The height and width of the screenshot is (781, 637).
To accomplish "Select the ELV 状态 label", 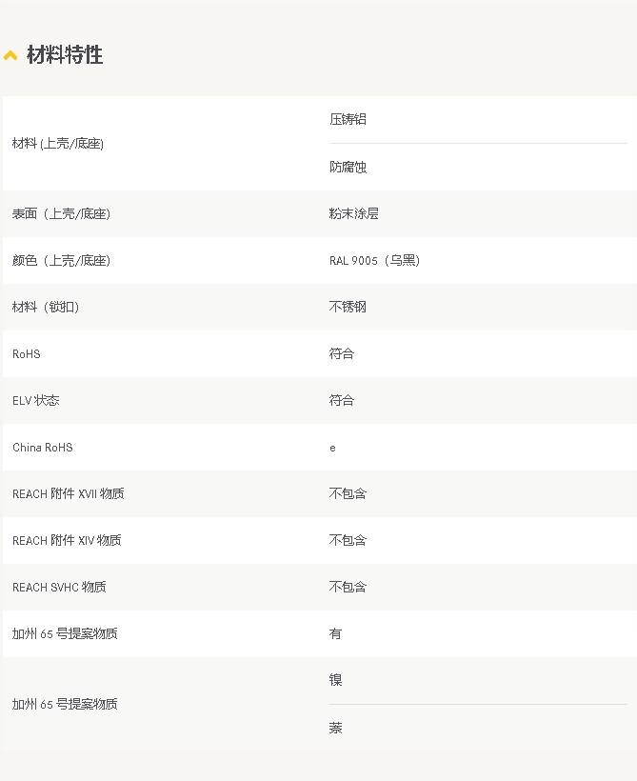I will click(36, 400).
